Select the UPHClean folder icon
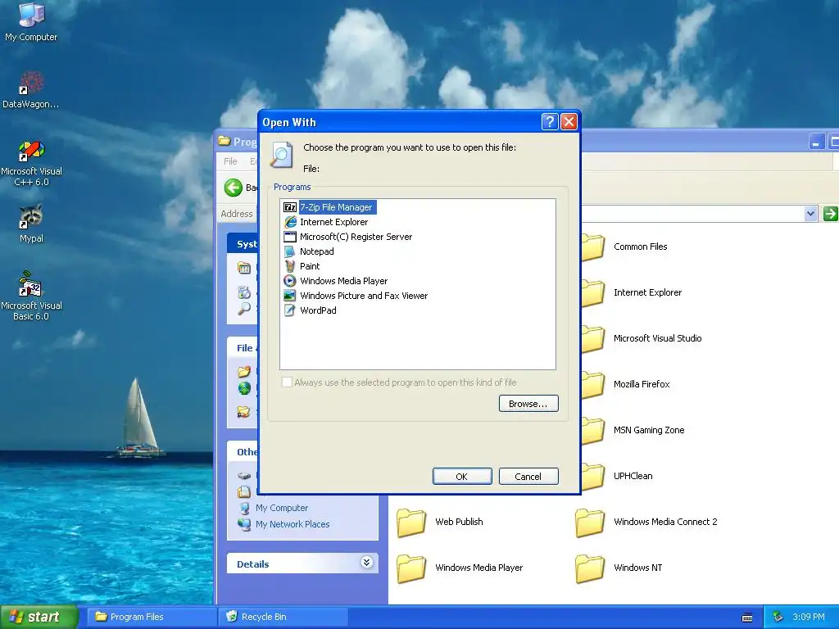The image size is (839, 629). [593, 477]
